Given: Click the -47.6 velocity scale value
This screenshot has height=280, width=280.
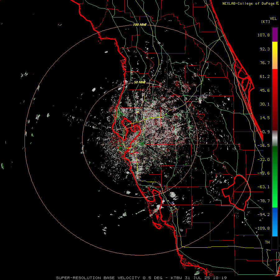Looking at the screenshot, I should click(x=264, y=173).
